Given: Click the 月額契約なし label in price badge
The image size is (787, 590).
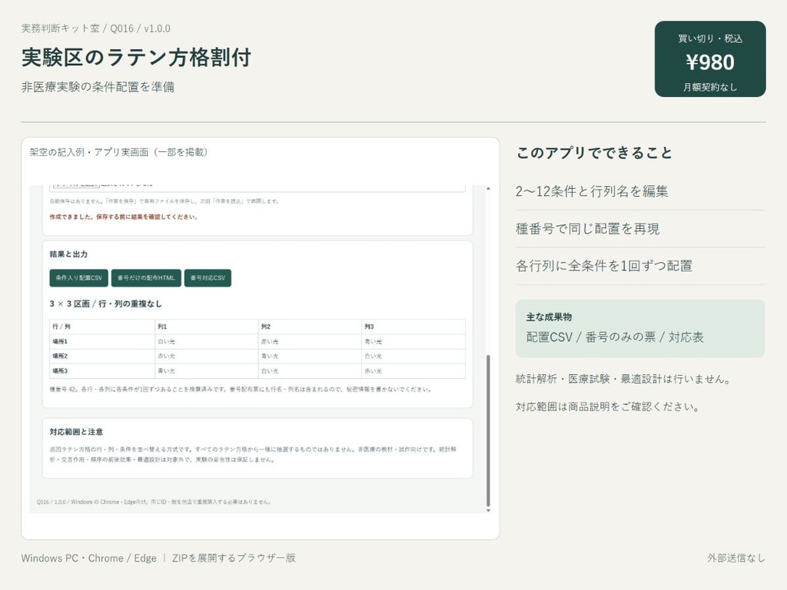Looking at the screenshot, I should click(710, 88).
